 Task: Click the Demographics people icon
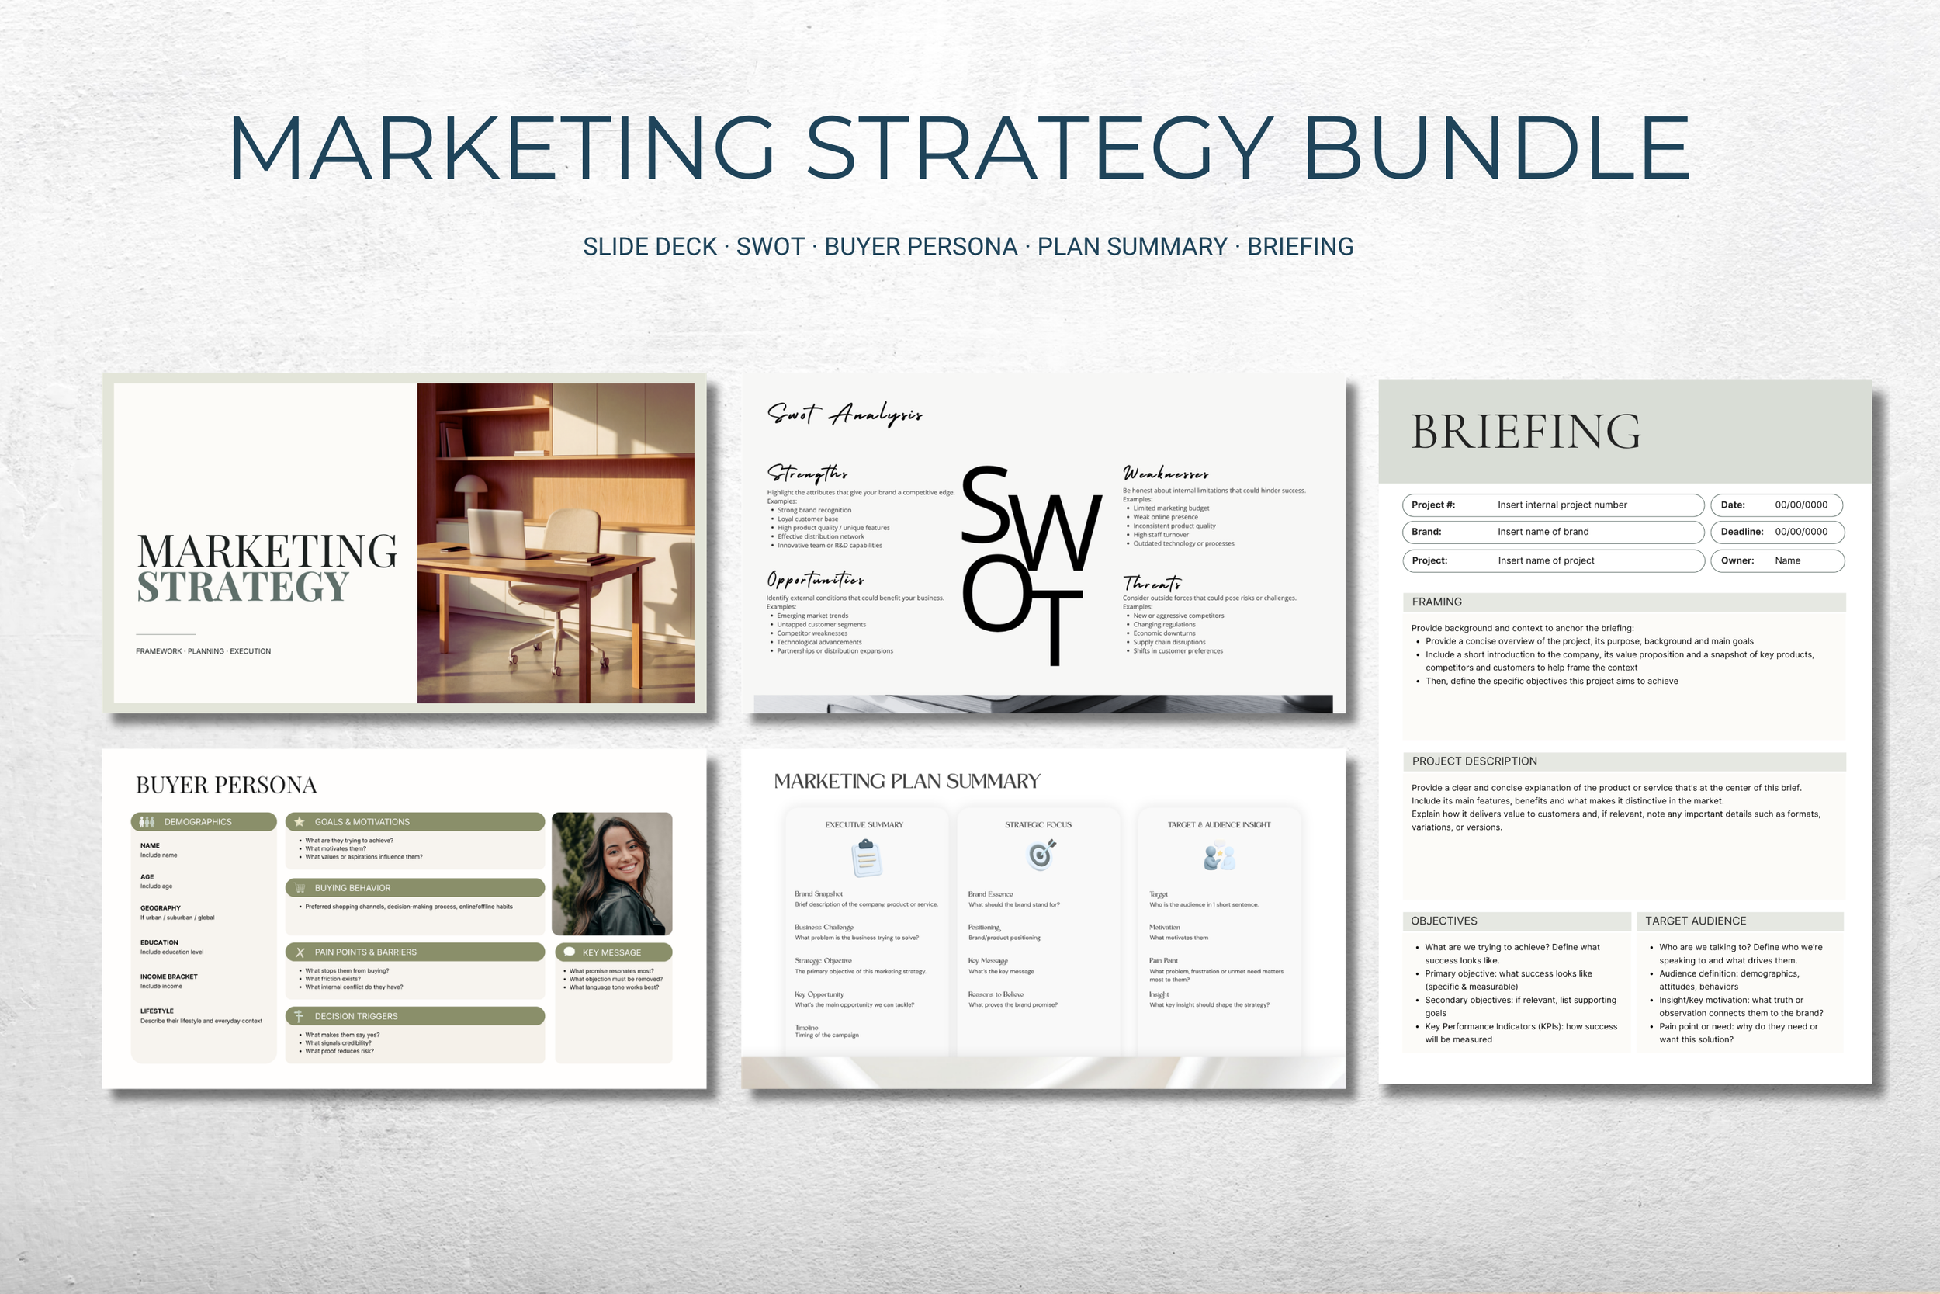(x=147, y=822)
